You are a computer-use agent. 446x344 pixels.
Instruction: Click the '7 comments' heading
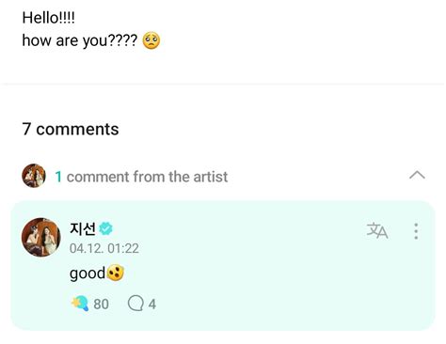coord(71,129)
